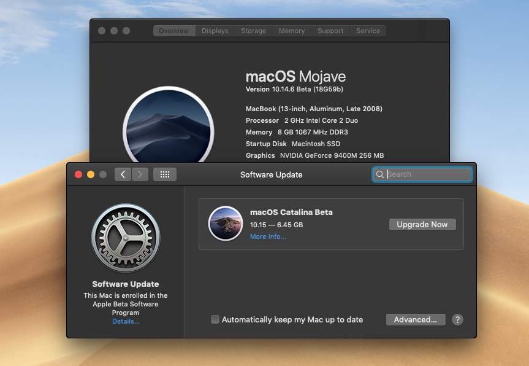The image size is (529, 366).
Task: Click the "macOS Mojave" heading
Action: (296, 77)
